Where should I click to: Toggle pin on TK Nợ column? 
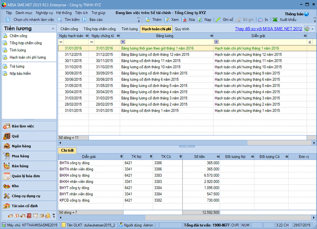tap(151, 157)
